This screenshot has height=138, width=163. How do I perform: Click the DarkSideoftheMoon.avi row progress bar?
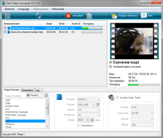tap(92, 28)
